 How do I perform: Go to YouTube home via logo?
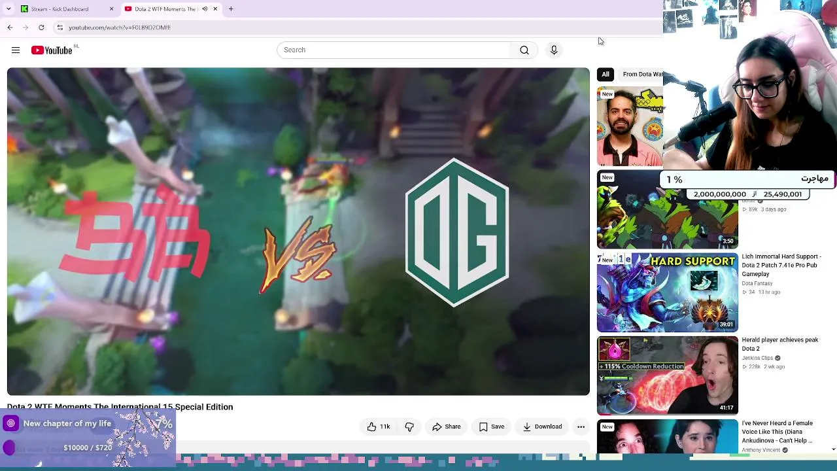pyautogui.click(x=52, y=50)
